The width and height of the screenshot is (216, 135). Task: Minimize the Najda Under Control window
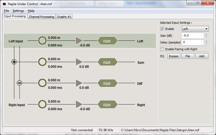click(190, 3)
